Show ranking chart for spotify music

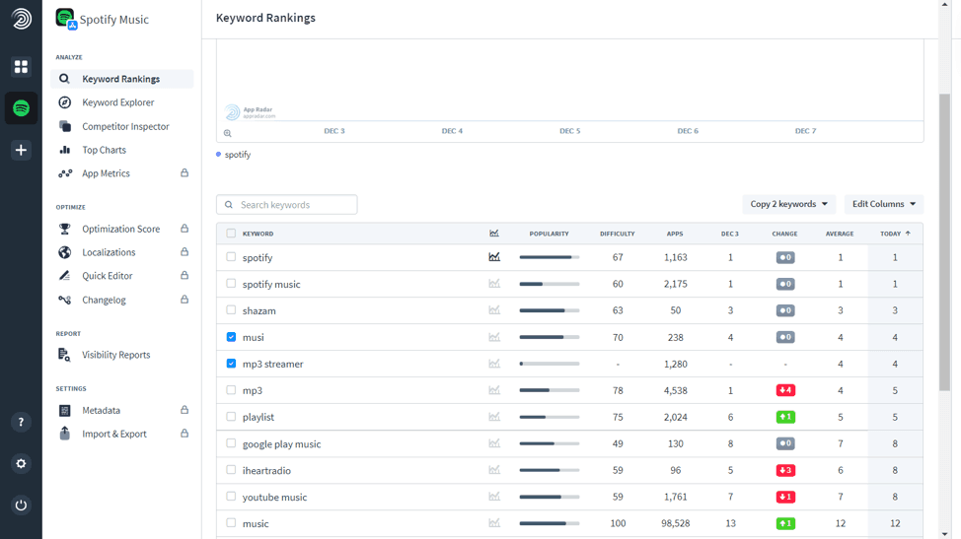click(494, 284)
